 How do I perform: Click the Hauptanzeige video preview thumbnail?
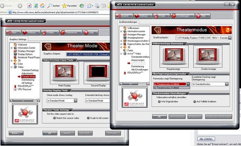click(x=174, y=57)
